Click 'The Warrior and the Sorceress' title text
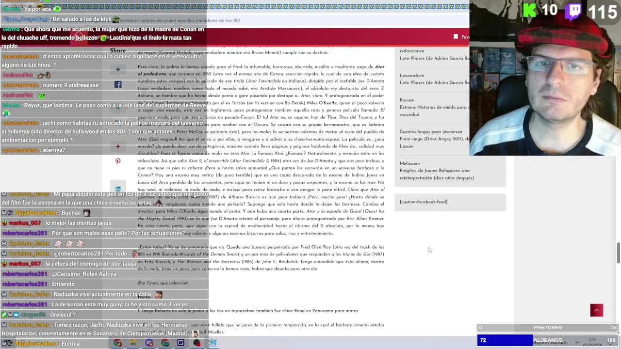The height and width of the screenshot is (349, 621). [x=208, y=262]
